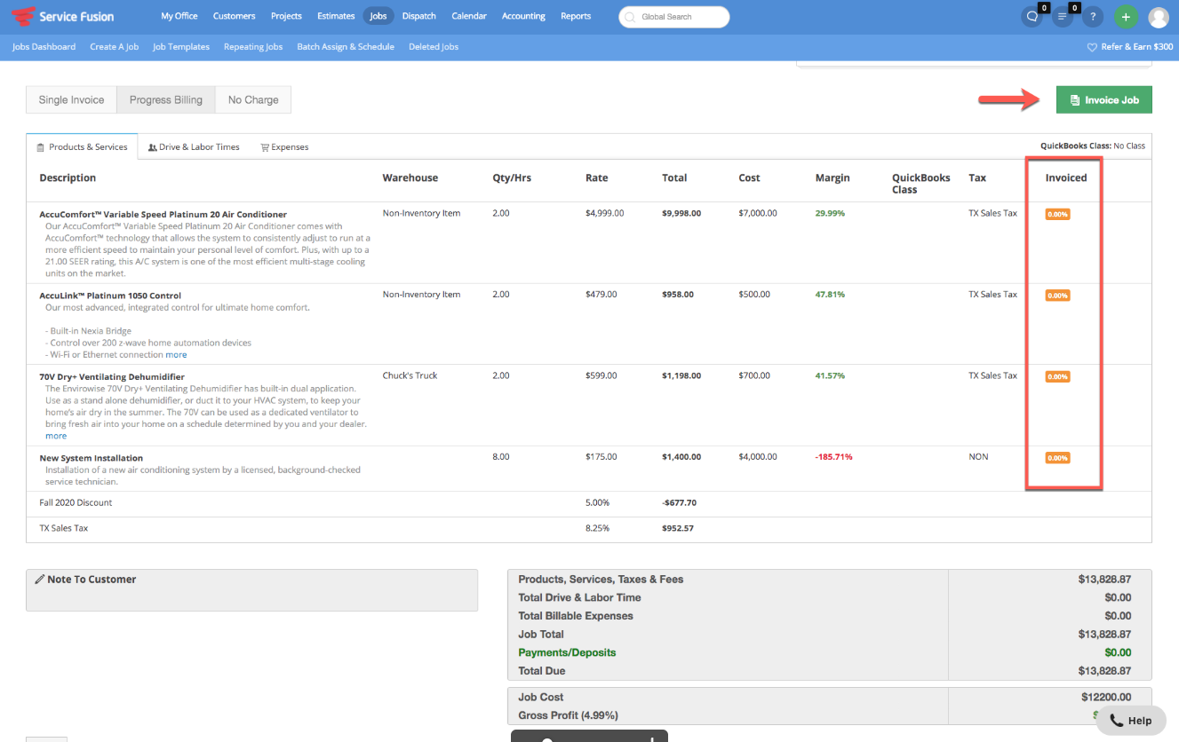
Task: Click the 0.00% invoiced badge for AccuLink
Action: click(x=1057, y=296)
